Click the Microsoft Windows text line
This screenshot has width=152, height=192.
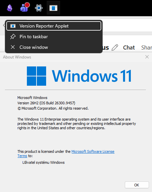click(32, 98)
